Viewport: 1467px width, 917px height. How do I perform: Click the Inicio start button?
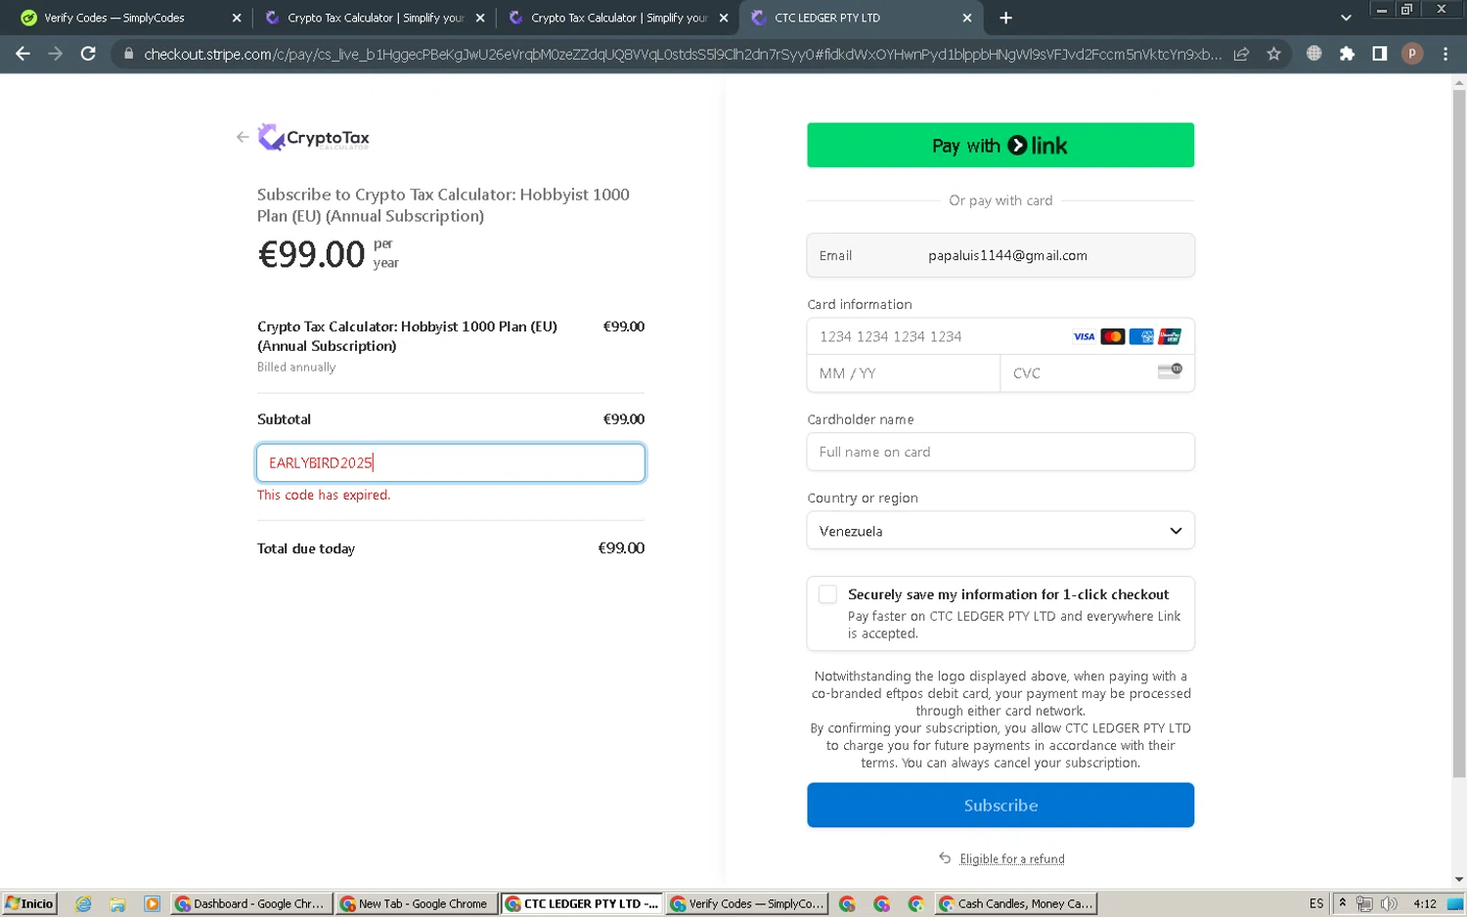(x=29, y=904)
